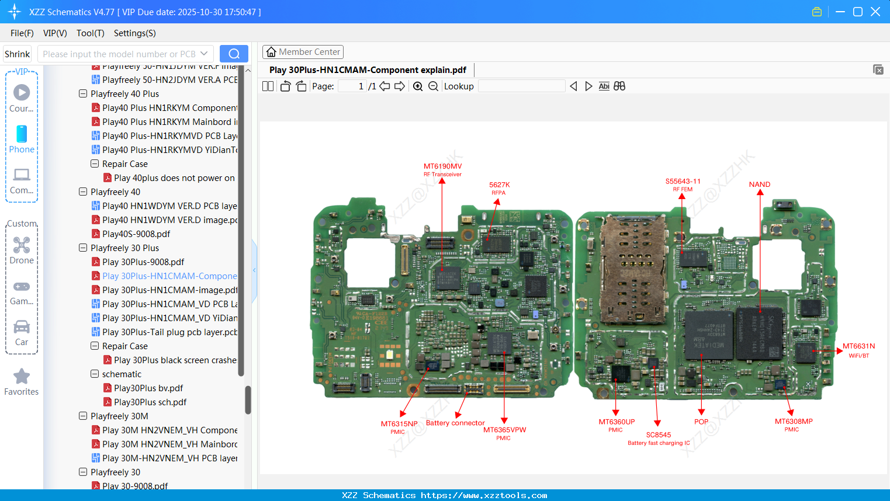The width and height of the screenshot is (890, 501).
Task: Open Play30Plus bv.pdf
Action: (x=143, y=388)
